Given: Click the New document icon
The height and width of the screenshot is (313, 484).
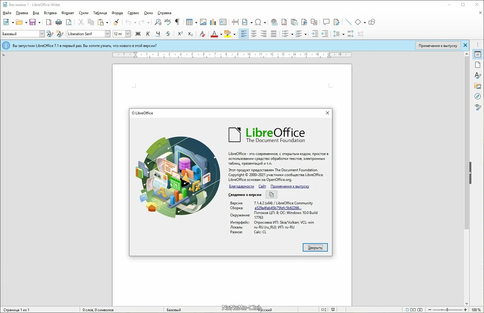Looking at the screenshot, I should pyautogui.click(x=6, y=22).
